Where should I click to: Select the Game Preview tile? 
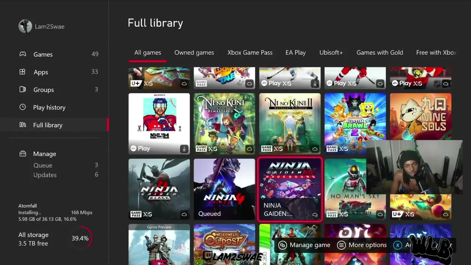tap(159, 244)
